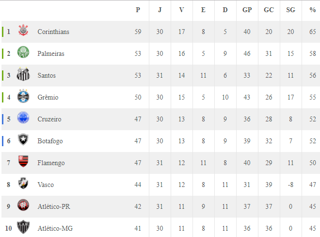Sort by the P points column header
The height and width of the screenshot is (237, 320).
point(138,10)
